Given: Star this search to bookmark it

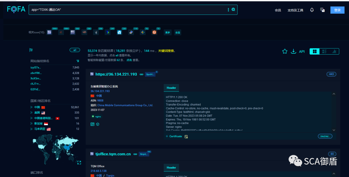Looking at the screenshot, I should click(x=285, y=51).
